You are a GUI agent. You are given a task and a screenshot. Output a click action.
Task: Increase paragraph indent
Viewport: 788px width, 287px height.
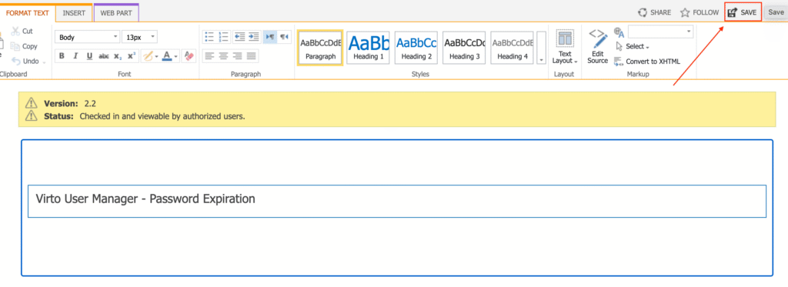pyautogui.click(x=253, y=37)
